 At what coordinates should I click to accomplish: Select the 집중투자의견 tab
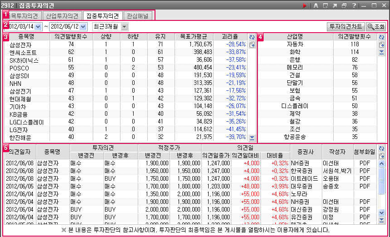102,16
